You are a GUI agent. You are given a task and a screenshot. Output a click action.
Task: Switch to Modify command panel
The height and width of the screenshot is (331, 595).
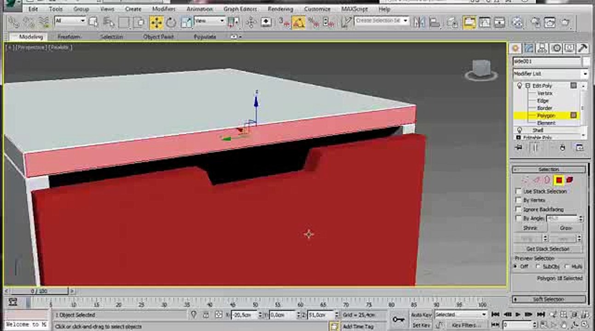pyautogui.click(x=529, y=48)
